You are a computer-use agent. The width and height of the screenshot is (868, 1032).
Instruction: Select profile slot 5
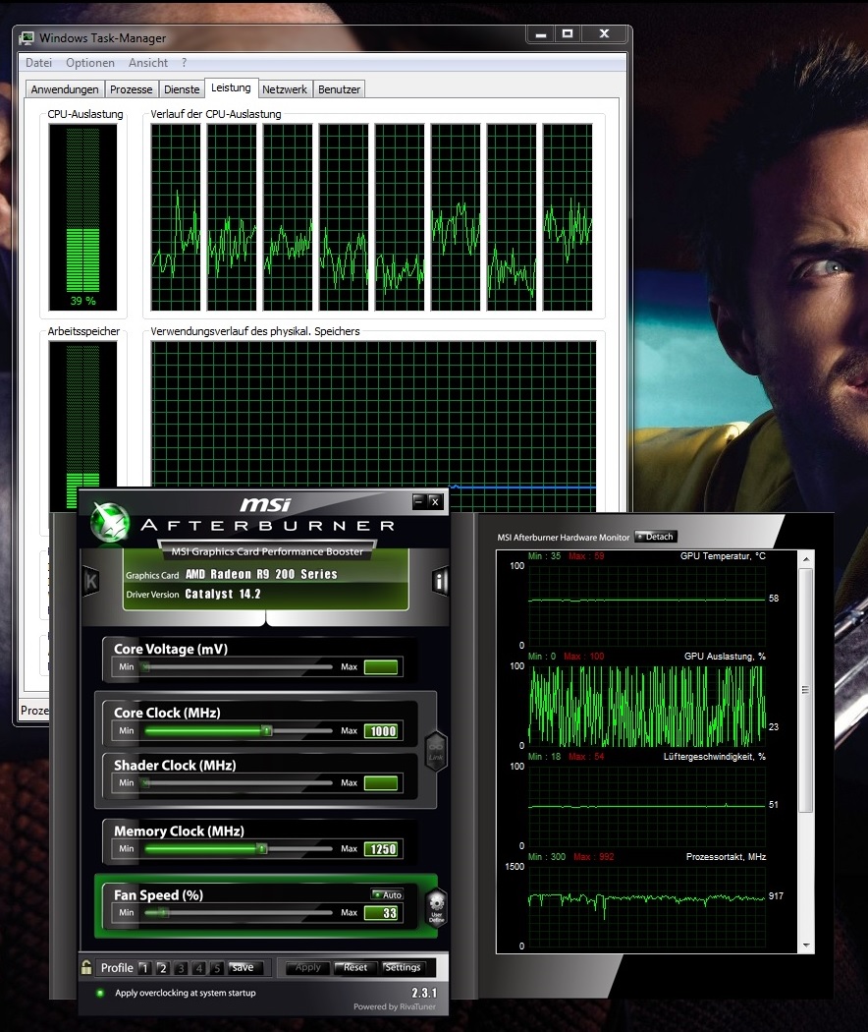[217, 968]
